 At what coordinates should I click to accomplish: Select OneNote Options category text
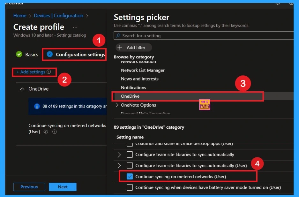coord(138,105)
